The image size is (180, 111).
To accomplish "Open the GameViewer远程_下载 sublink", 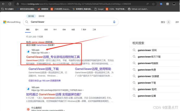I will (x=44, y=69).
